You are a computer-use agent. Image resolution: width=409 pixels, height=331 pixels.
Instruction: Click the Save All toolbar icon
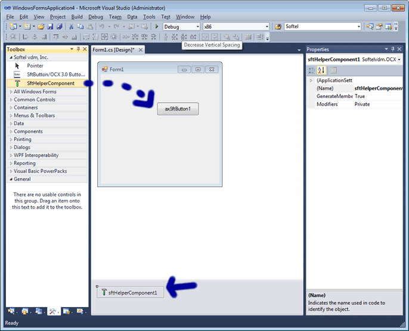click(58, 27)
